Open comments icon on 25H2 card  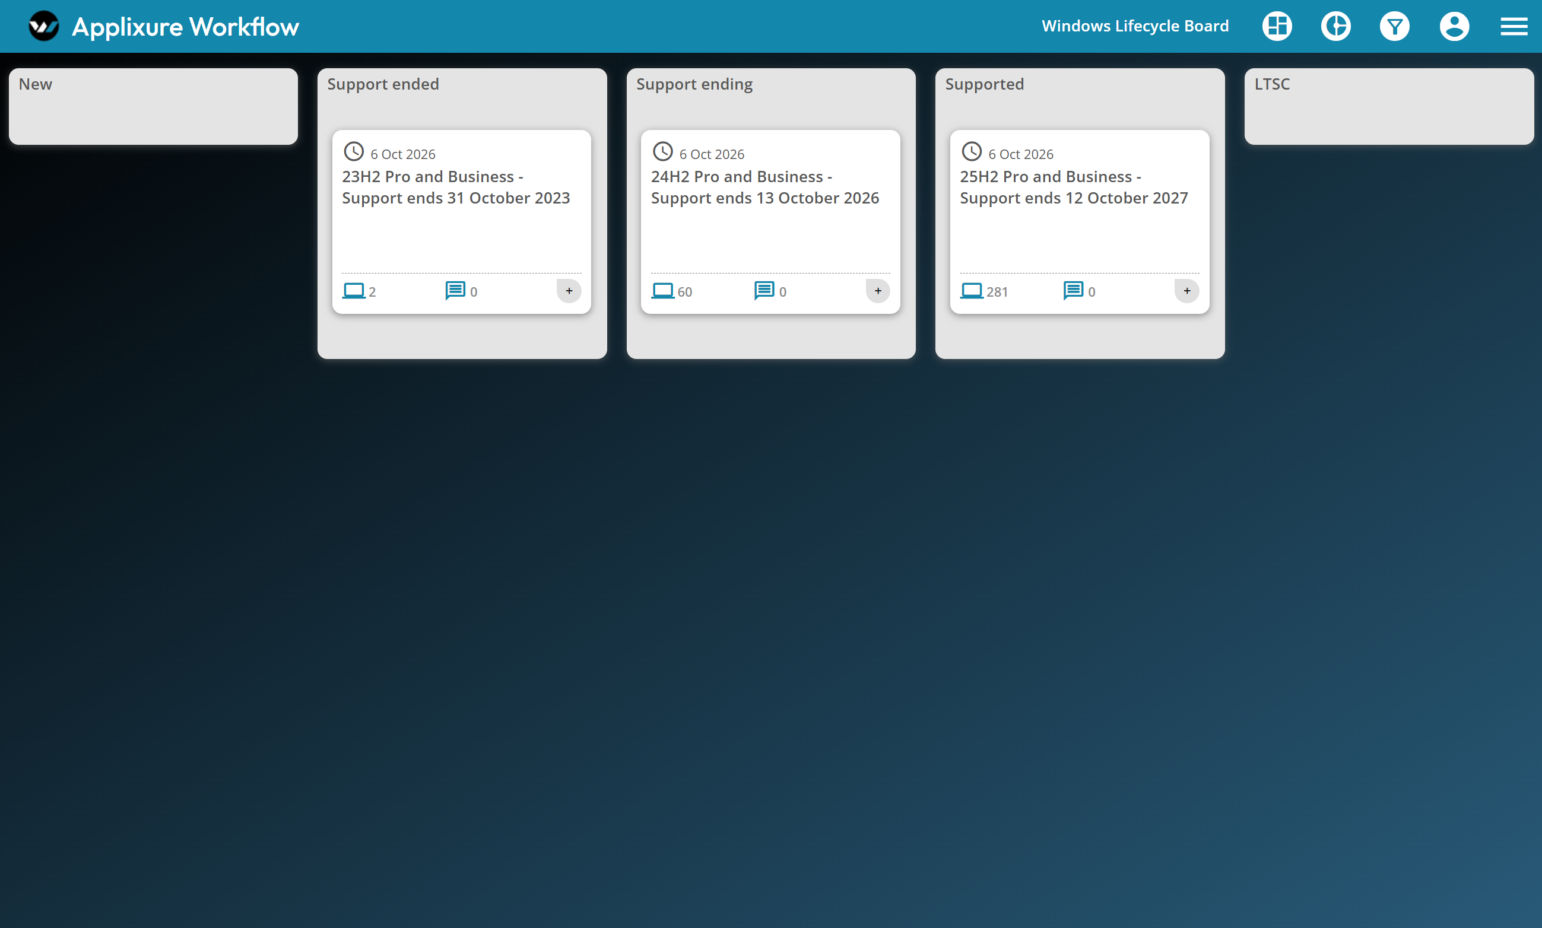[1073, 291]
